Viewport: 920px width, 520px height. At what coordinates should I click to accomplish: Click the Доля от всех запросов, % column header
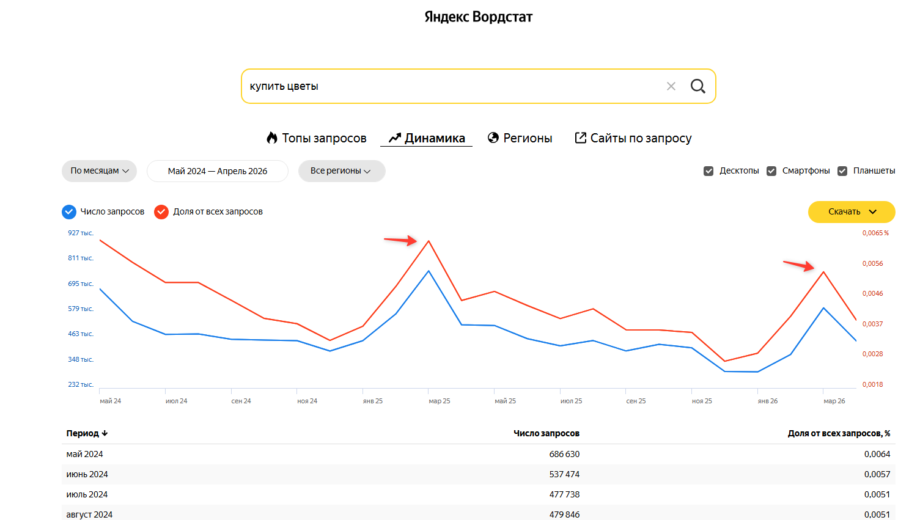pyautogui.click(x=839, y=433)
